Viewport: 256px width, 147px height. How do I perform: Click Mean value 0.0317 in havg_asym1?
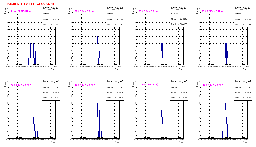[120, 19]
